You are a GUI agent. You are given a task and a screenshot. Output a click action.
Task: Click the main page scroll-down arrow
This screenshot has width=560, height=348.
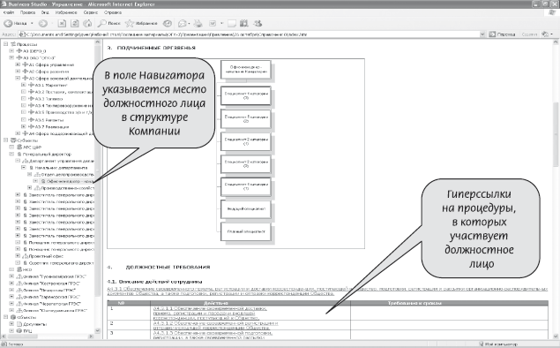[556, 336]
